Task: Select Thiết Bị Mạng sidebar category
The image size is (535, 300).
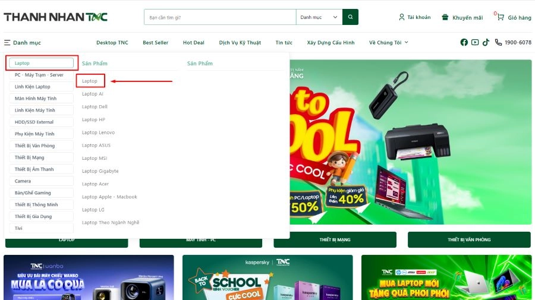Action: 41,157
